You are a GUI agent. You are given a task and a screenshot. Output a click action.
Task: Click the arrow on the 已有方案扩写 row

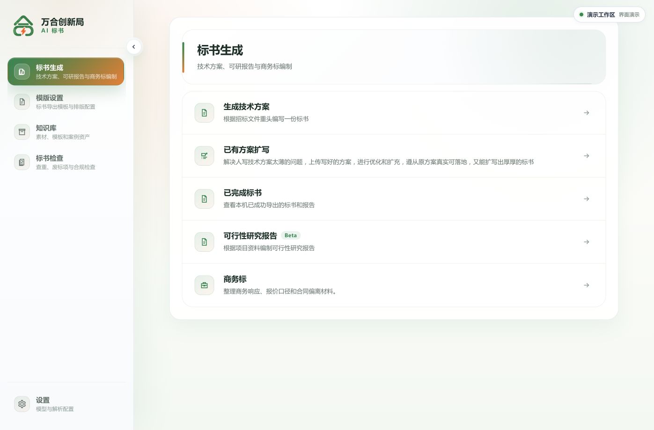pos(587,156)
